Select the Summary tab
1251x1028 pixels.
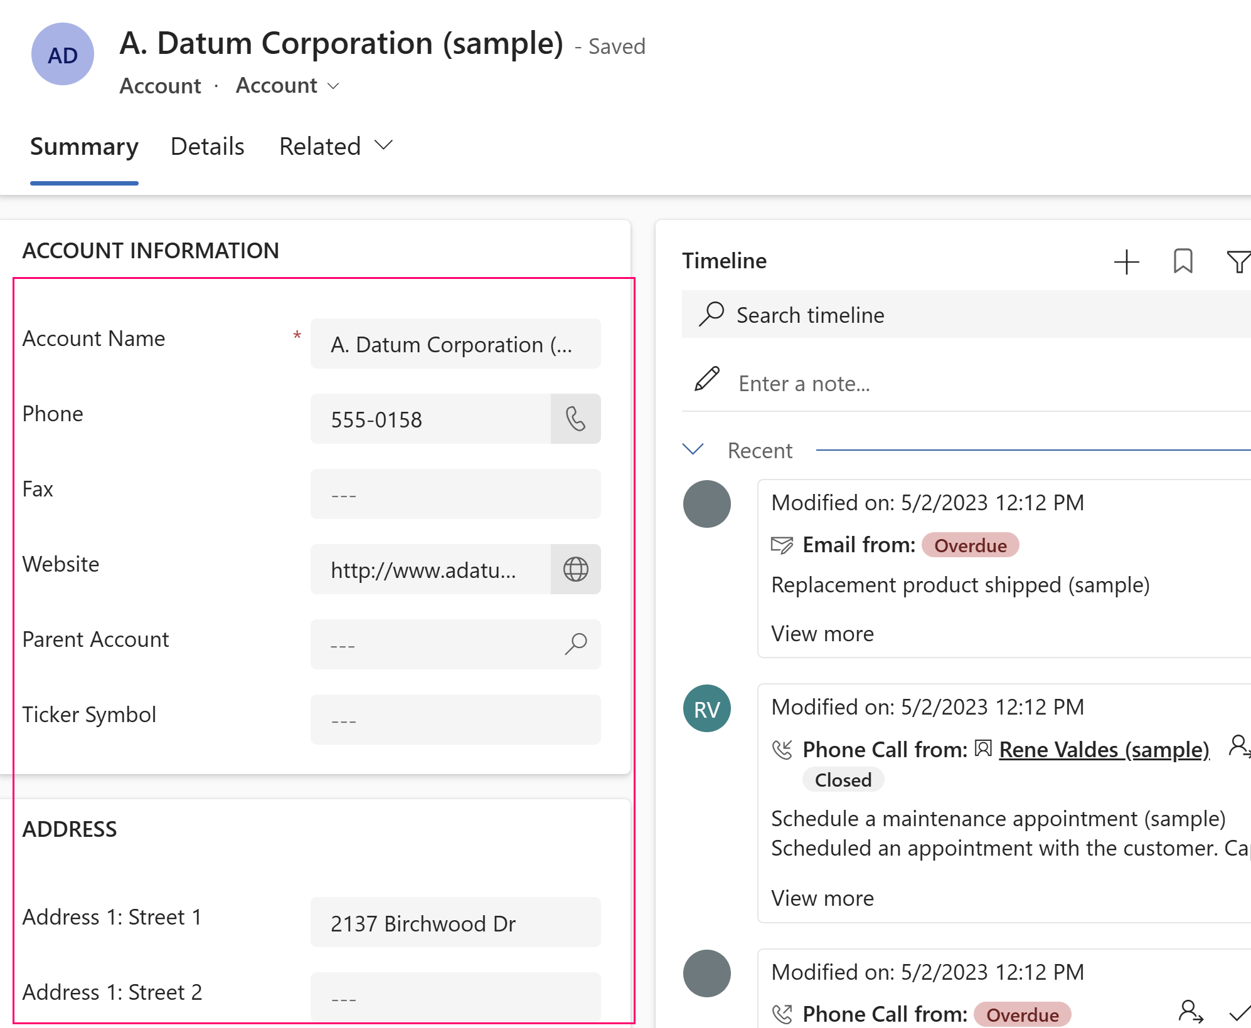[x=84, y=146]
